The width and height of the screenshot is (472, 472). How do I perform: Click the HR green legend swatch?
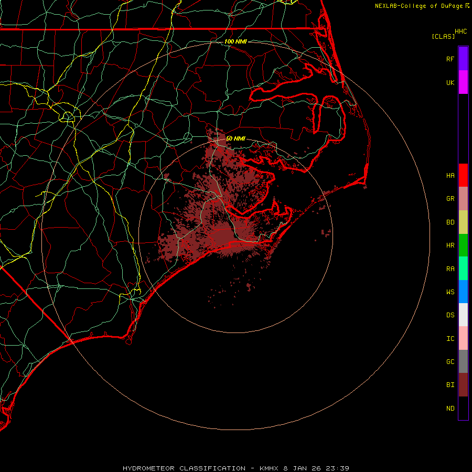click(x=463, y=245)
